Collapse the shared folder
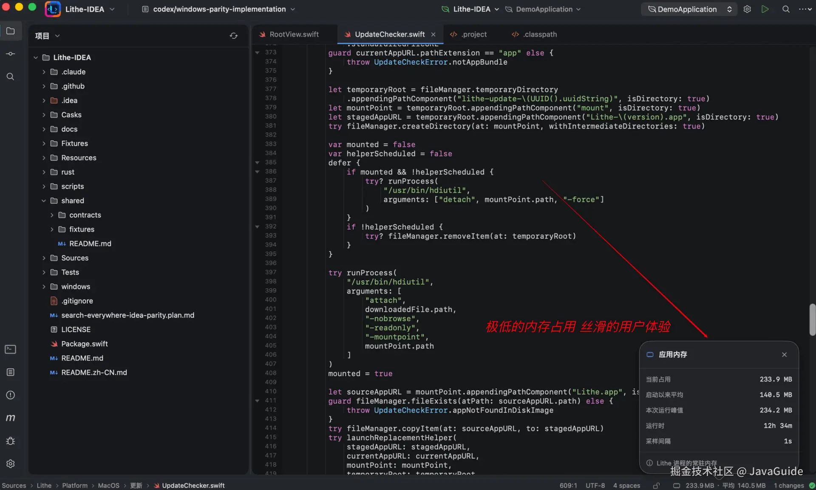This screenshot has width=816, height=490. pyautogui.click(x=44, y=201)
